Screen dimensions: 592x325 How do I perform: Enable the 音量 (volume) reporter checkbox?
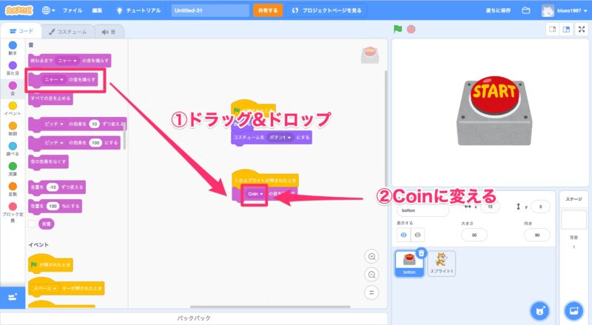click(33, 223)
